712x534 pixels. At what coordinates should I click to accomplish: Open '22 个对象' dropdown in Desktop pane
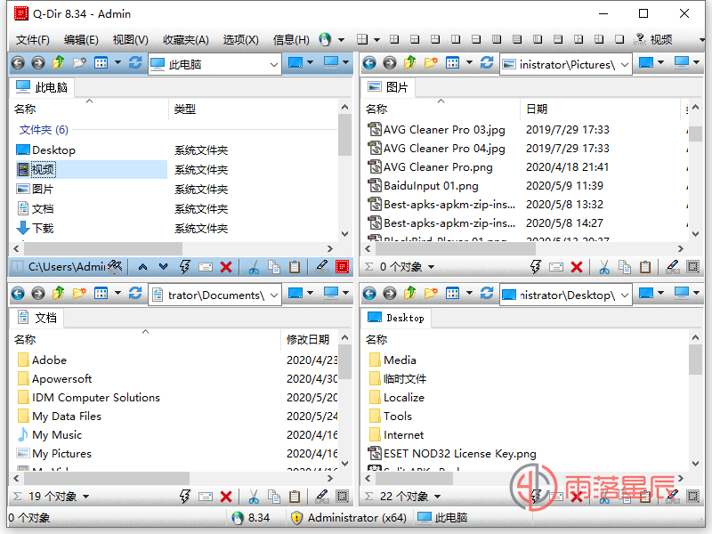(x=437, y=497)
